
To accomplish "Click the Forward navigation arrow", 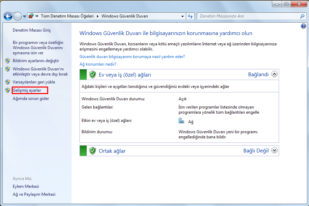I will point(18,16).
